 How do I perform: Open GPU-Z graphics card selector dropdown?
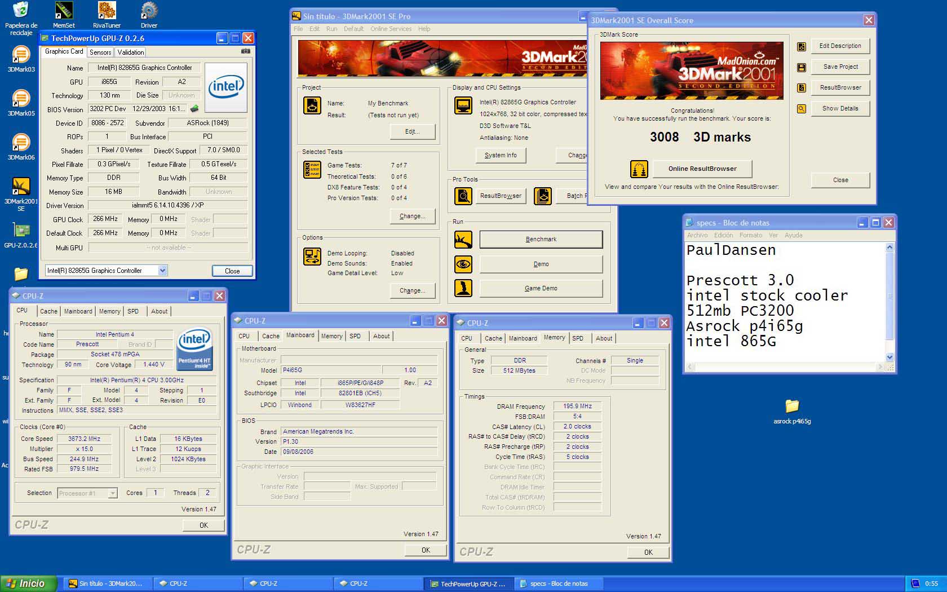[162, 271]
